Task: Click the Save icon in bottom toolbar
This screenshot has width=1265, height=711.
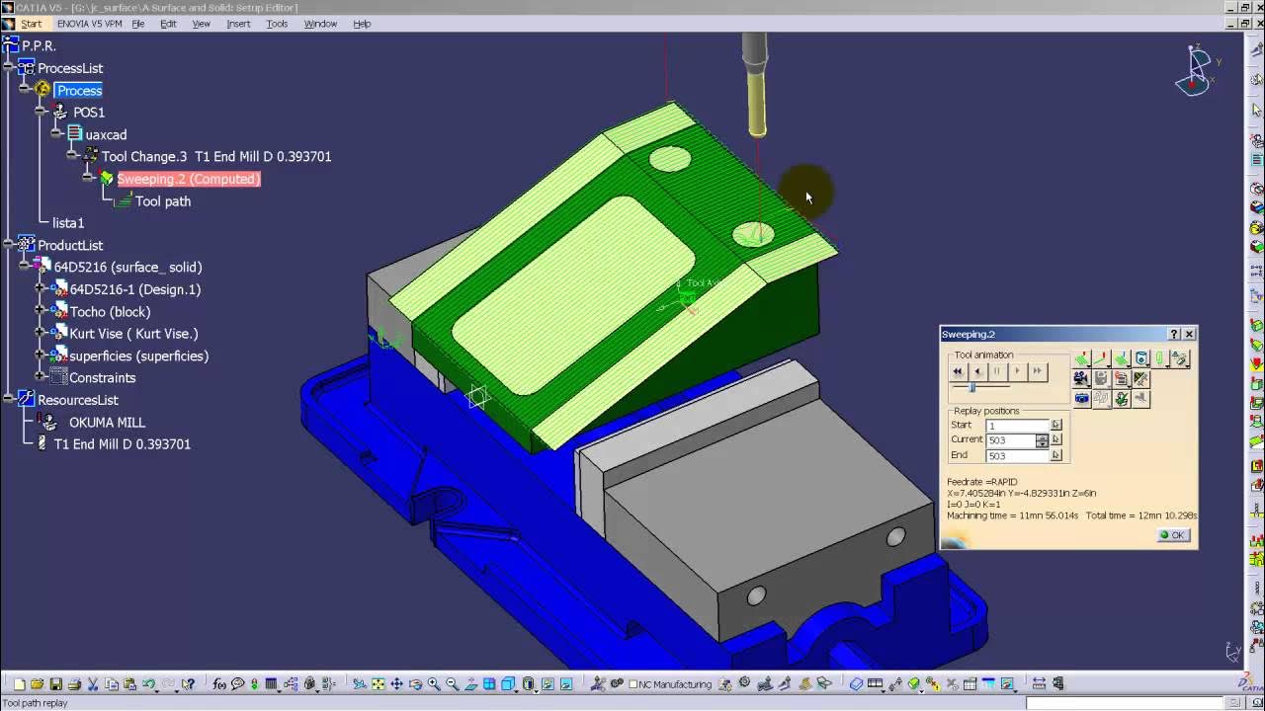Action: [x=55, y=684]
